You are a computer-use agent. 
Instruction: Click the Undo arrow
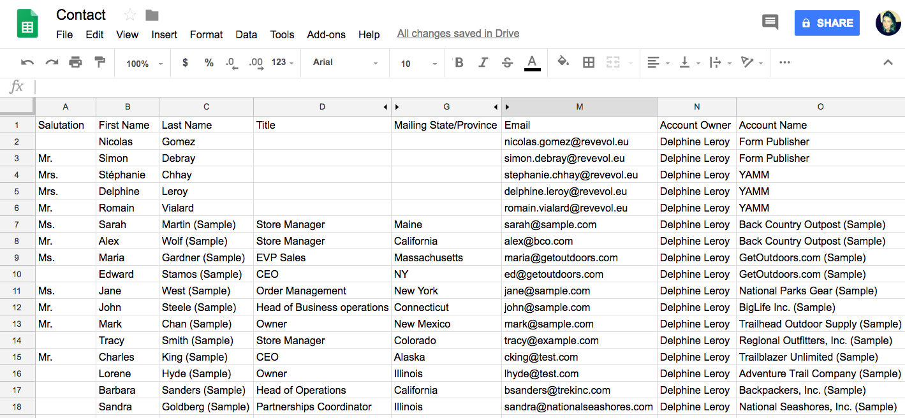(x=27, y=62)
